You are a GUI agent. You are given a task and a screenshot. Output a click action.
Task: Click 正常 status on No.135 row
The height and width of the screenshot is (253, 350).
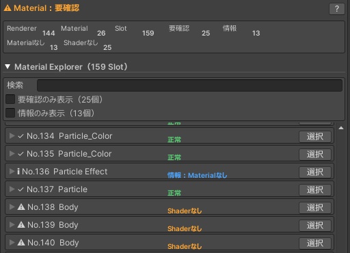174,157
